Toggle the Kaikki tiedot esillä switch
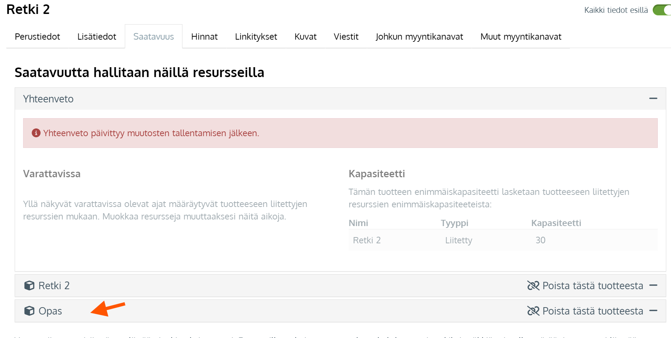671x338 pixels. coord(662,10)
